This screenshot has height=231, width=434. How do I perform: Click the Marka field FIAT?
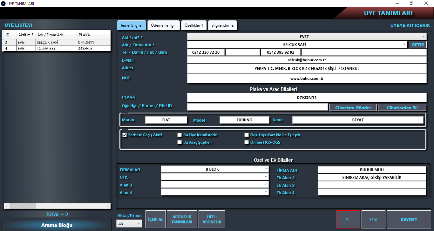(166, 120)
